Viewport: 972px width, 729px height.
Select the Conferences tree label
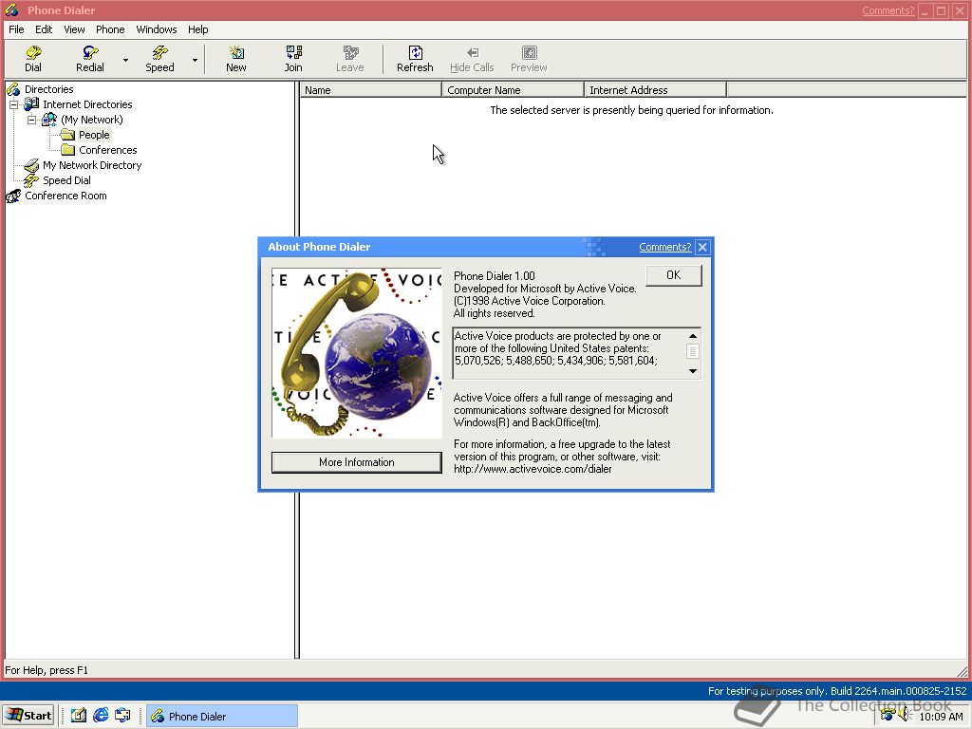point(108,150)
